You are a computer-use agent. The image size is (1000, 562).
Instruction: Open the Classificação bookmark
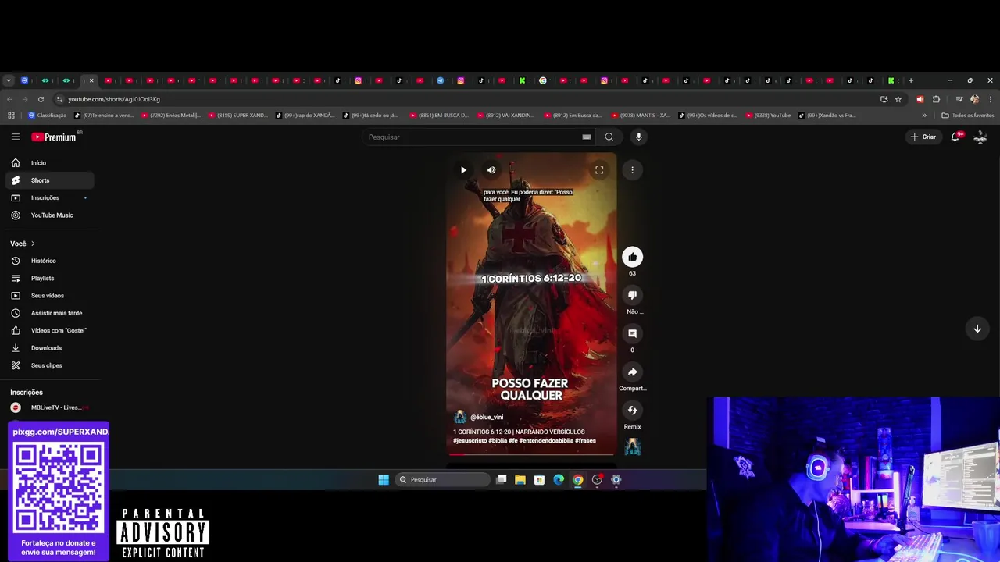[48, 116]
